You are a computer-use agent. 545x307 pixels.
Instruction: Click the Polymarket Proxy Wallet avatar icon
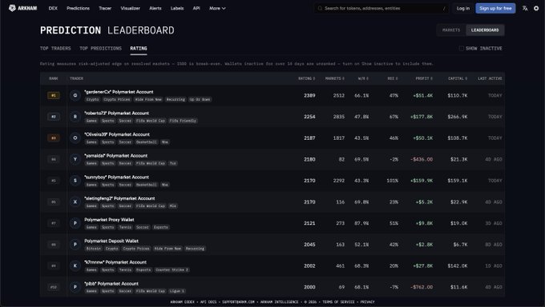[75, 223]
